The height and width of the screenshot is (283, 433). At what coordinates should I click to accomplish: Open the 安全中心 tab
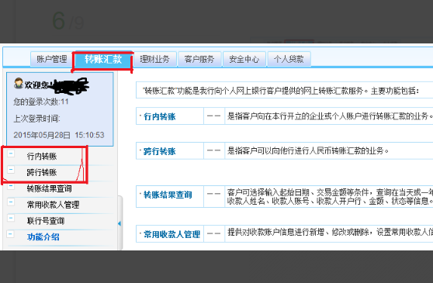click(244, 59)
